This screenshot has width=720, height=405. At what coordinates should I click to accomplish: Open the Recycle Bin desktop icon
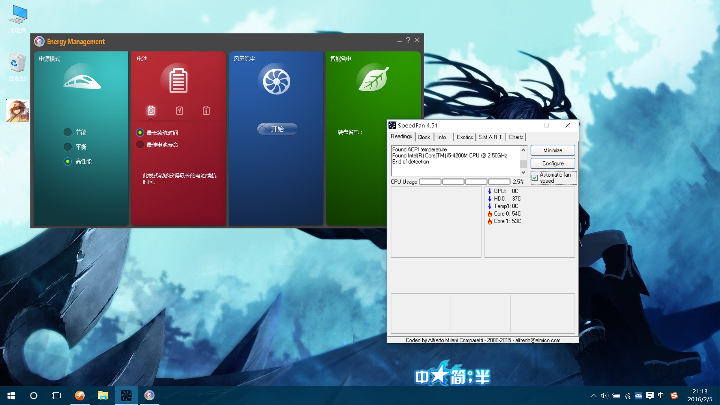point(18,67)
